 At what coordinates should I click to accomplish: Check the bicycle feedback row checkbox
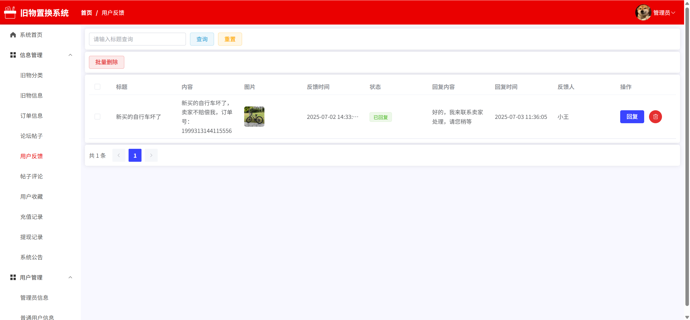[x=97, y=117]
